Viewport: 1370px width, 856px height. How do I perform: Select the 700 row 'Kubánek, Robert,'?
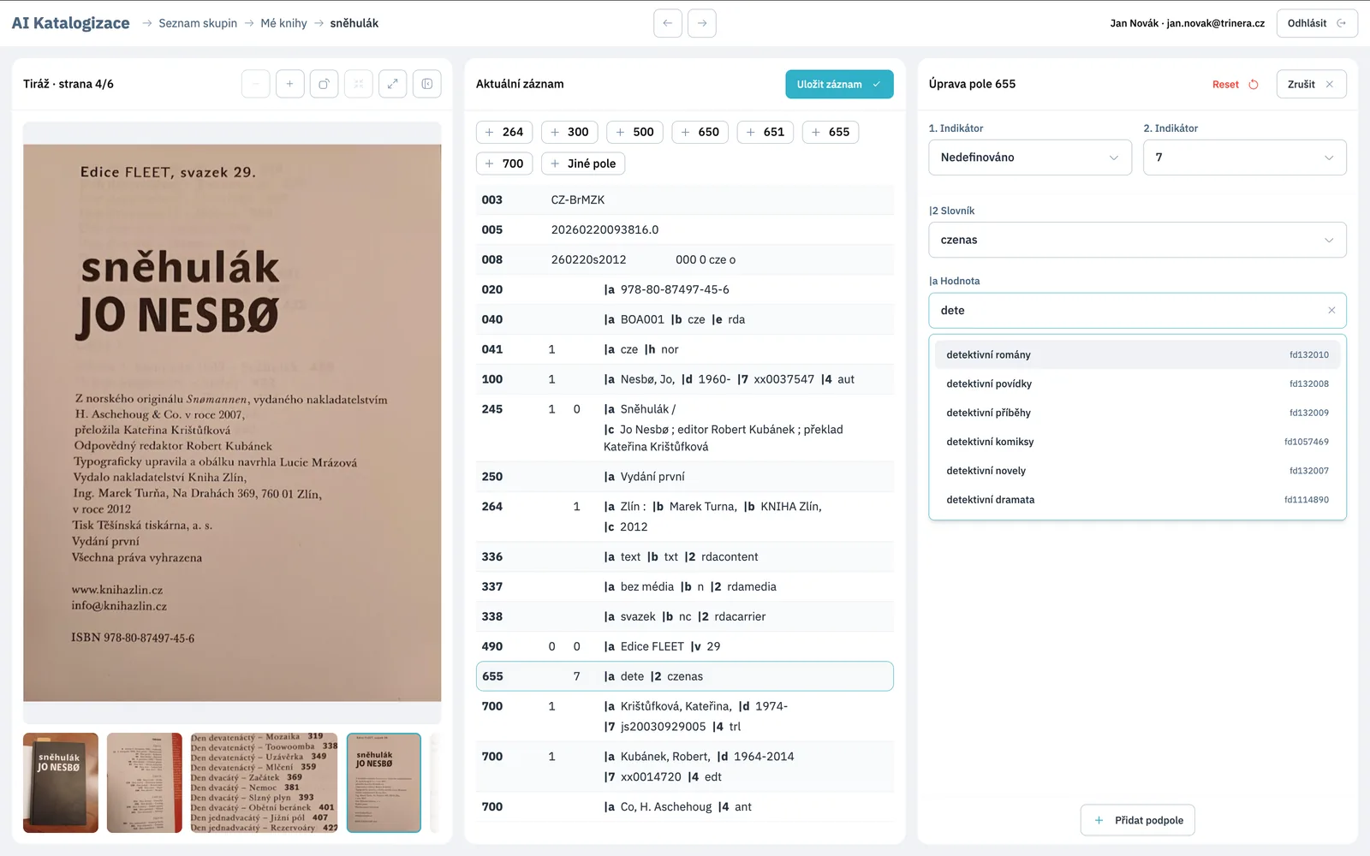click(x=685, y=766)
